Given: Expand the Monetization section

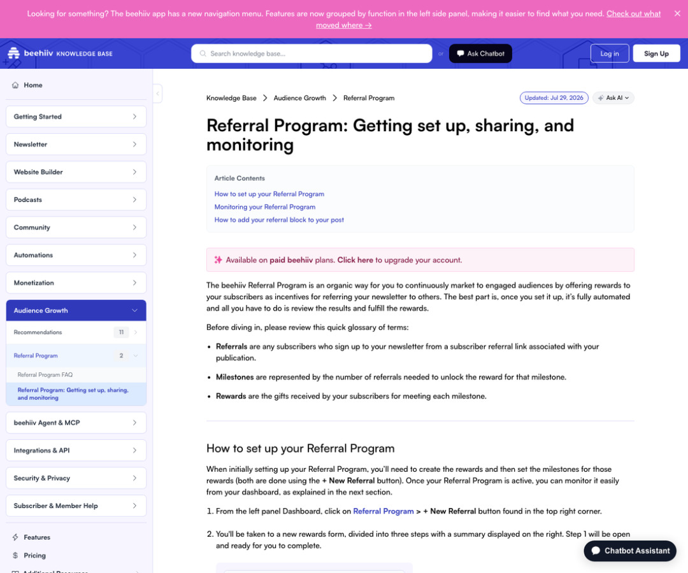Looking at the screenshot, I should tap(76, 283).
